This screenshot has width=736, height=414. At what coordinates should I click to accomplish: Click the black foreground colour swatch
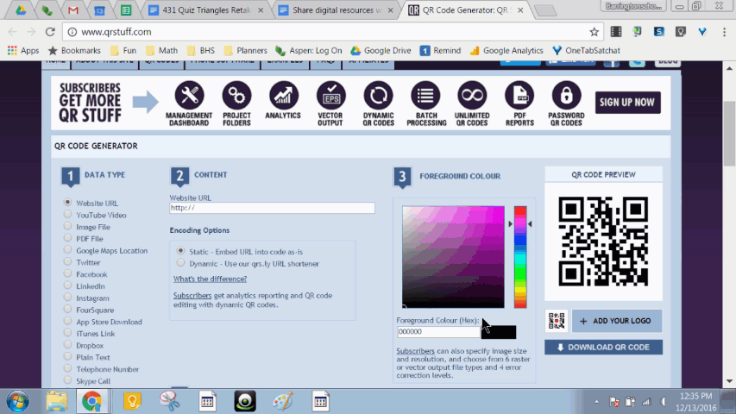[499, 332]
